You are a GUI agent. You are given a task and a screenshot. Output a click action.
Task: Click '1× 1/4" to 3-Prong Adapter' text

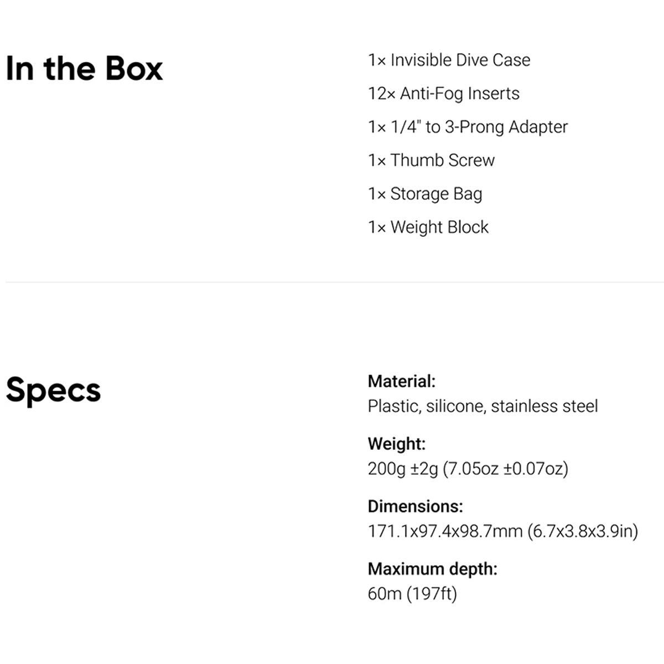468,127
